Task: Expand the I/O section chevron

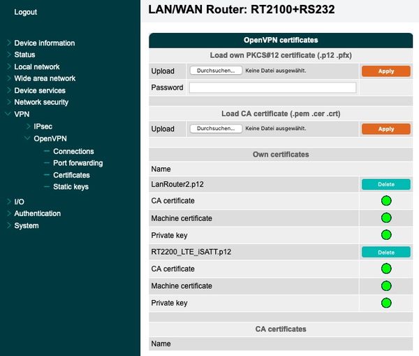Action: (9, 201)
